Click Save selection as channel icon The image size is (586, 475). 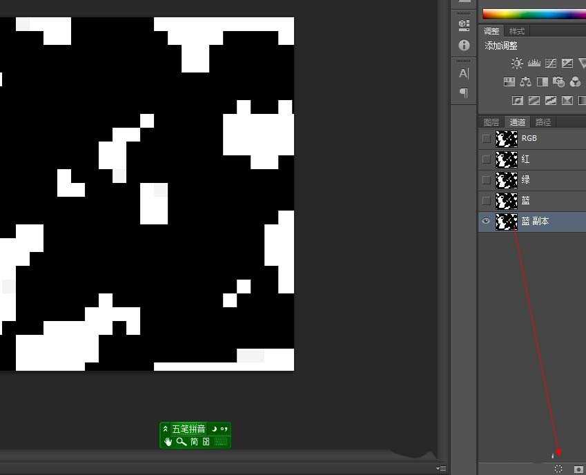[x=578, y=469]
